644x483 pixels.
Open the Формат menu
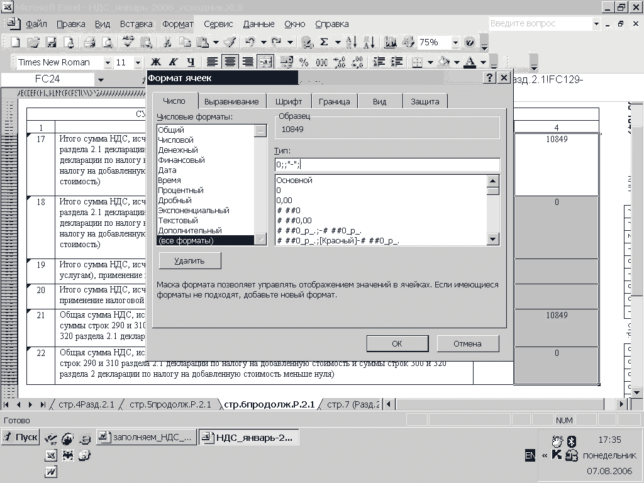tap(178, 24)
